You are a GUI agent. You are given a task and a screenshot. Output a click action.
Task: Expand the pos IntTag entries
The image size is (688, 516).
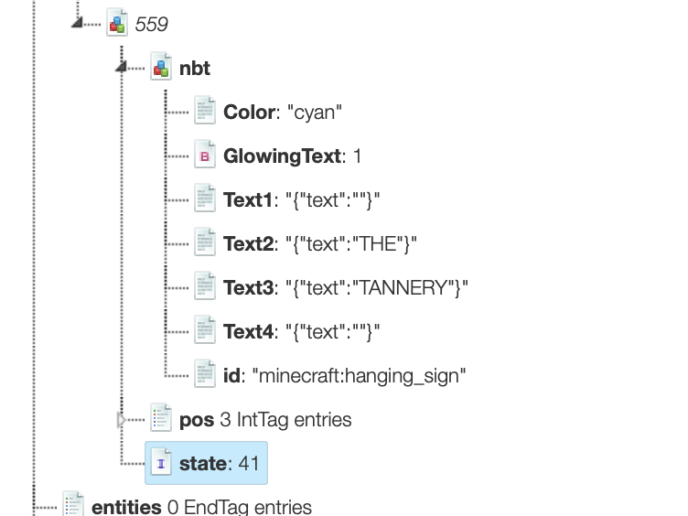(122, 420)
